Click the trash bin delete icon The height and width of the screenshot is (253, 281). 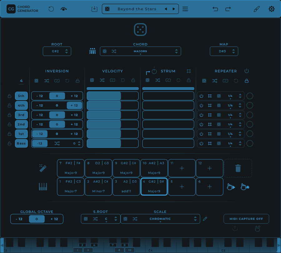coord(238,168)
